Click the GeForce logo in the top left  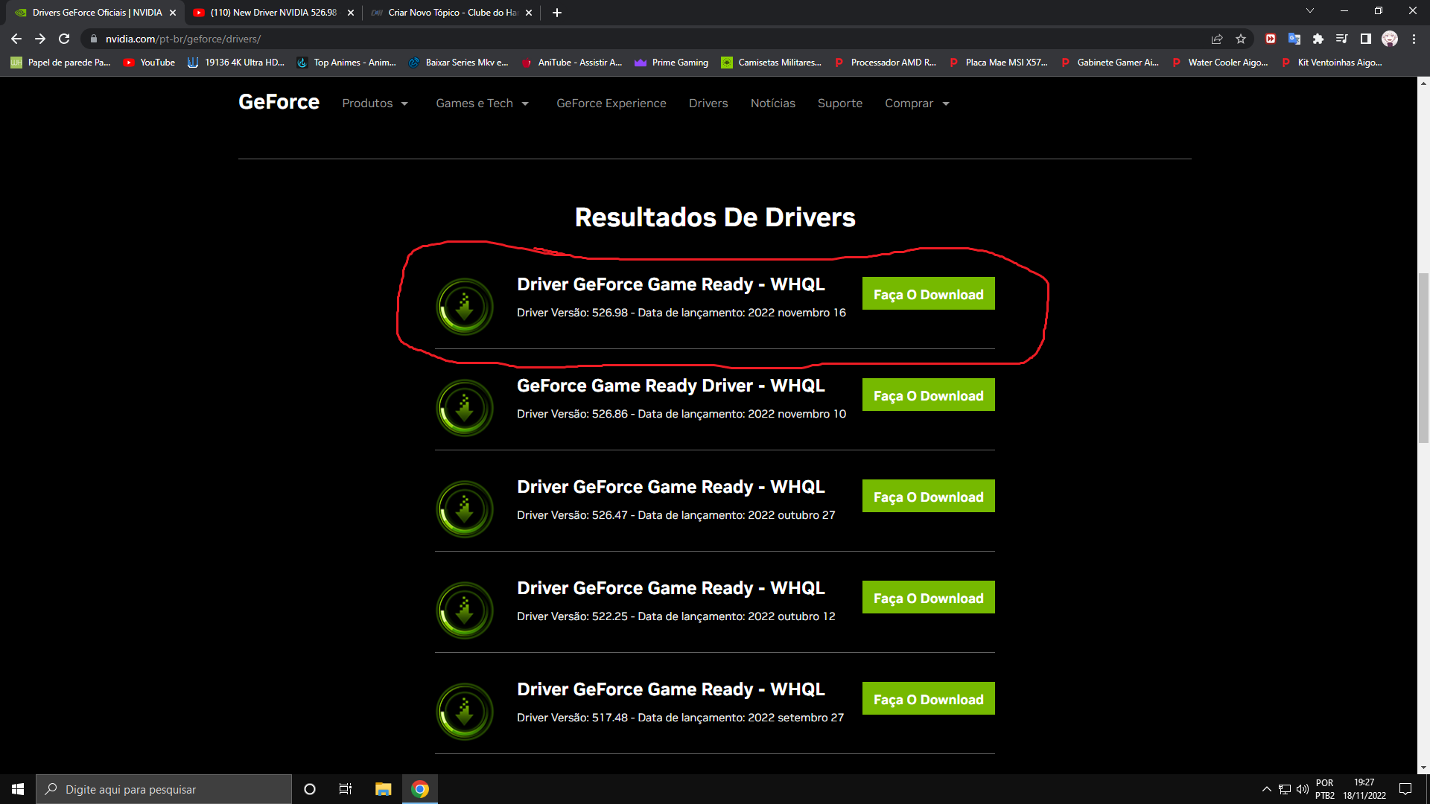pos(278,101)
